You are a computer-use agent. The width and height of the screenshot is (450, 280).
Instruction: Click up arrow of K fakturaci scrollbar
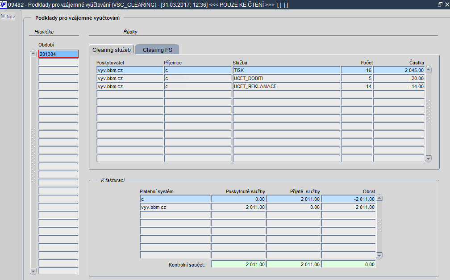coord(379,198)
